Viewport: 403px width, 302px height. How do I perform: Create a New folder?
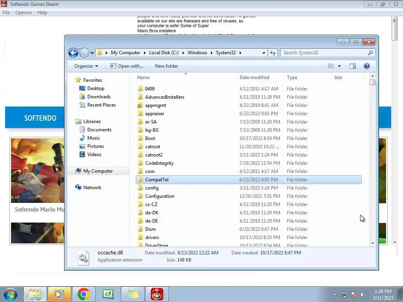click(x=166, y=66)
